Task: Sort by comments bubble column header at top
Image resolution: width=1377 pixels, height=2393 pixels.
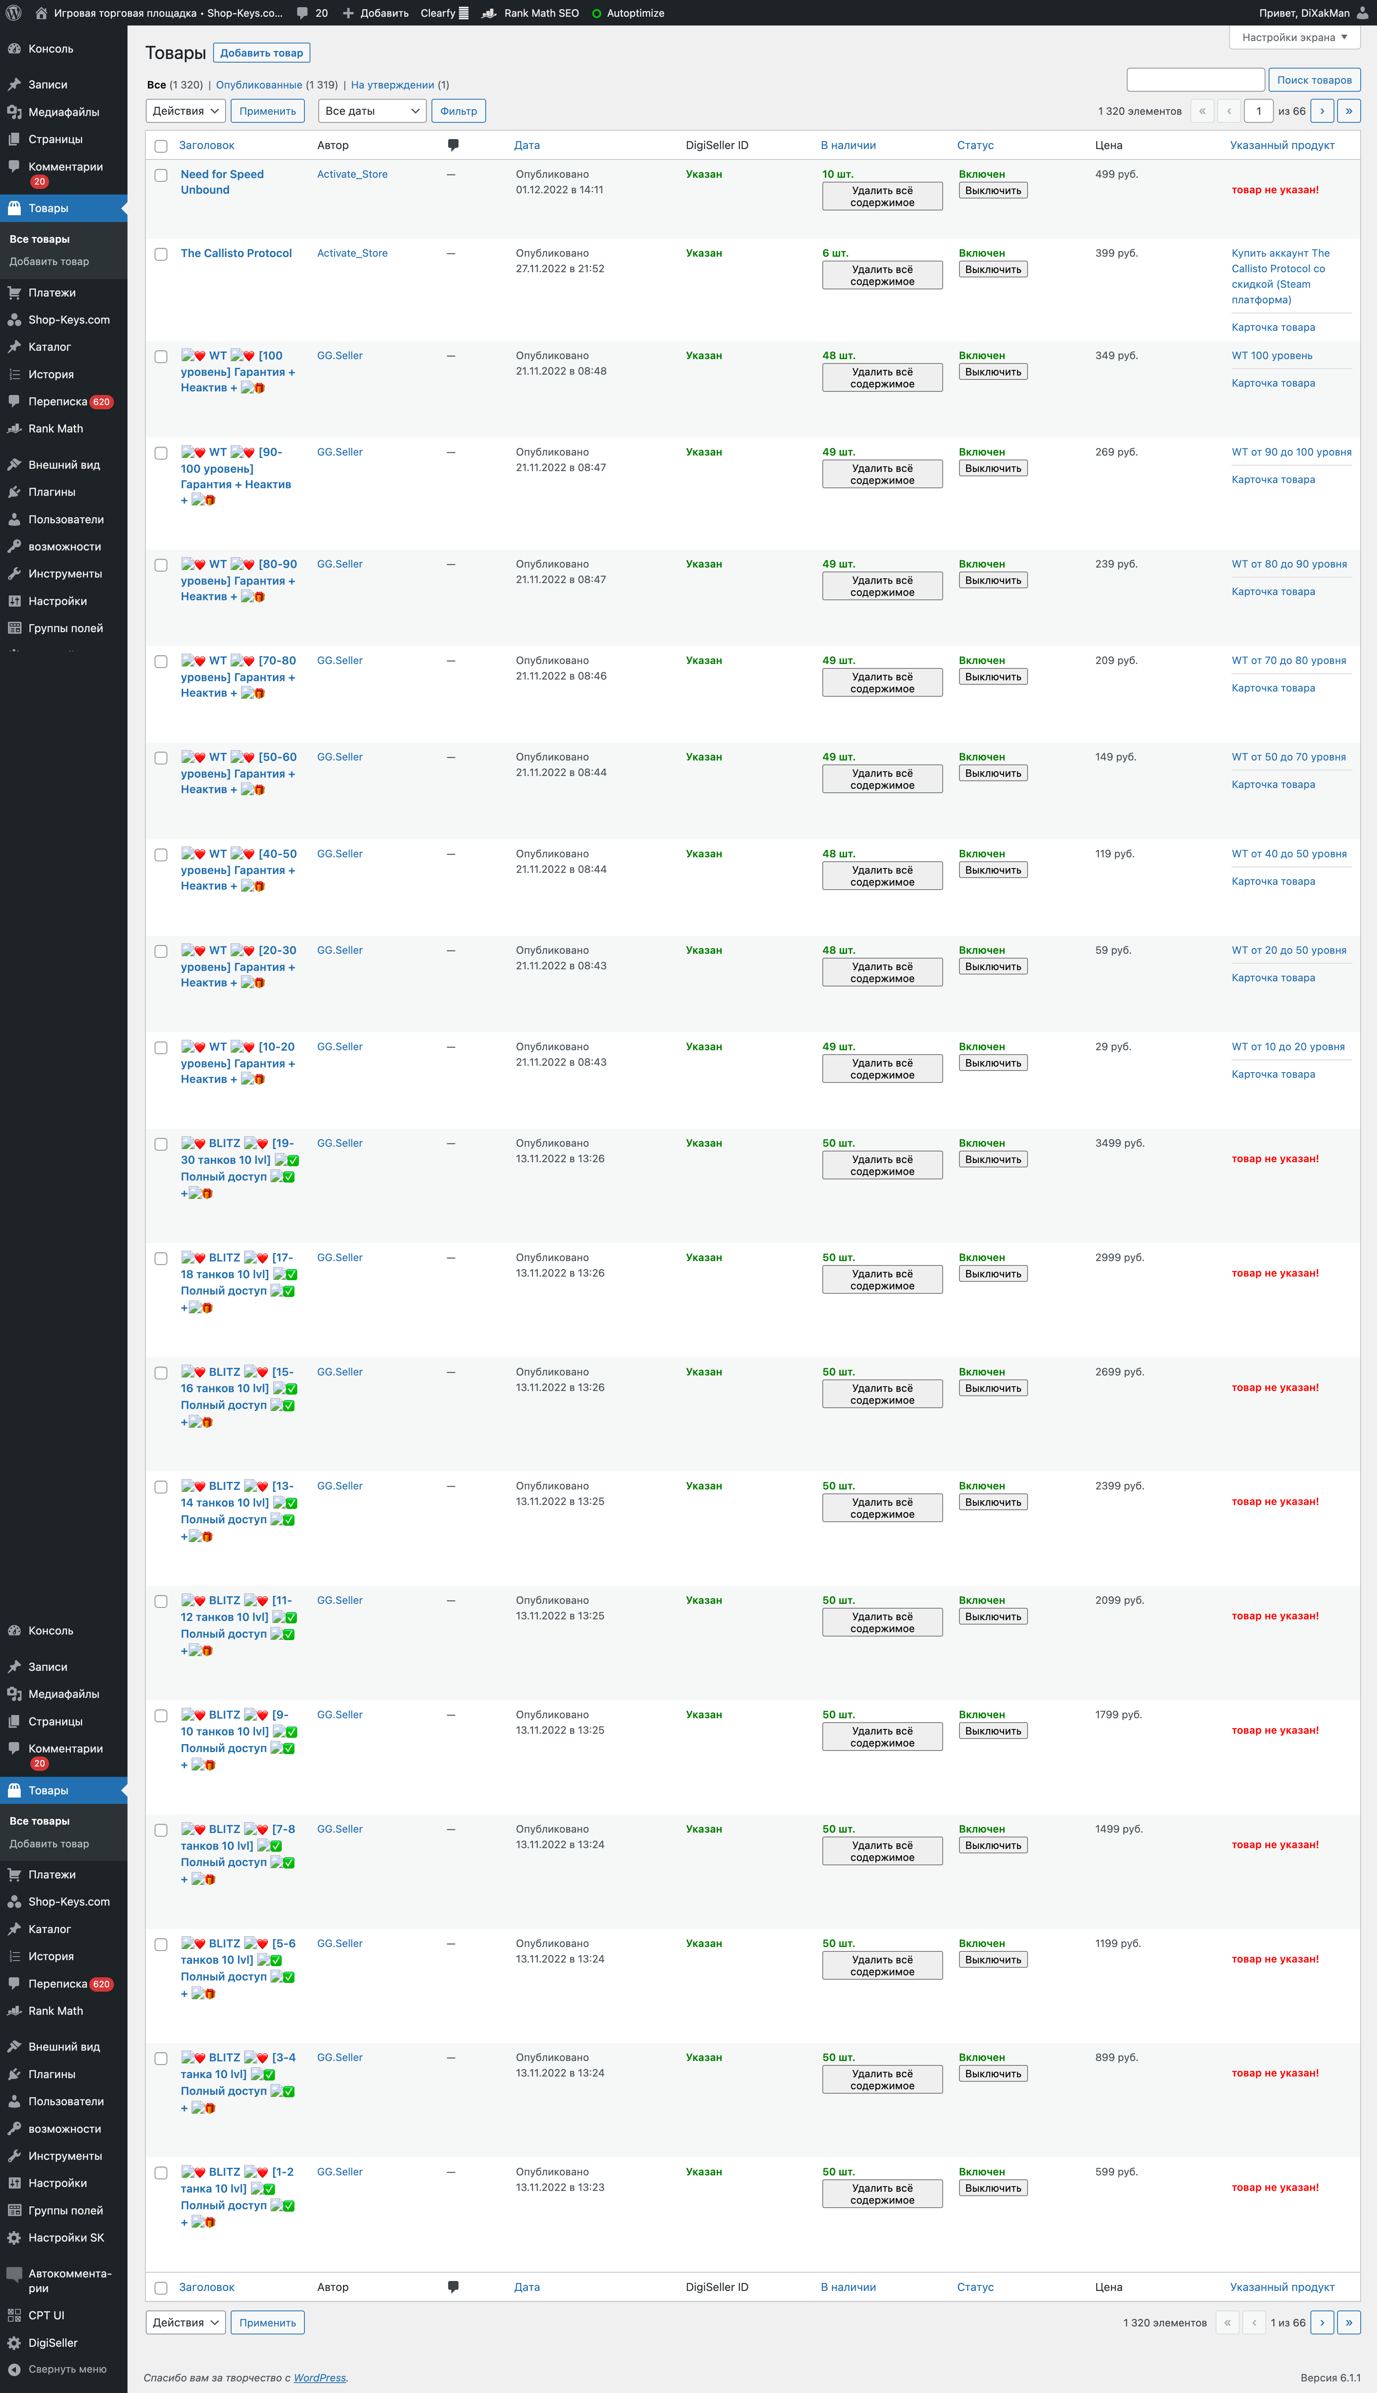Action: pos(453,145)
